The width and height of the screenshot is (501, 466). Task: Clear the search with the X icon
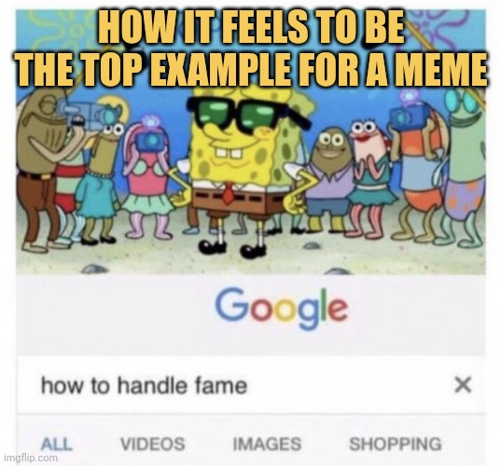point(463,385)
